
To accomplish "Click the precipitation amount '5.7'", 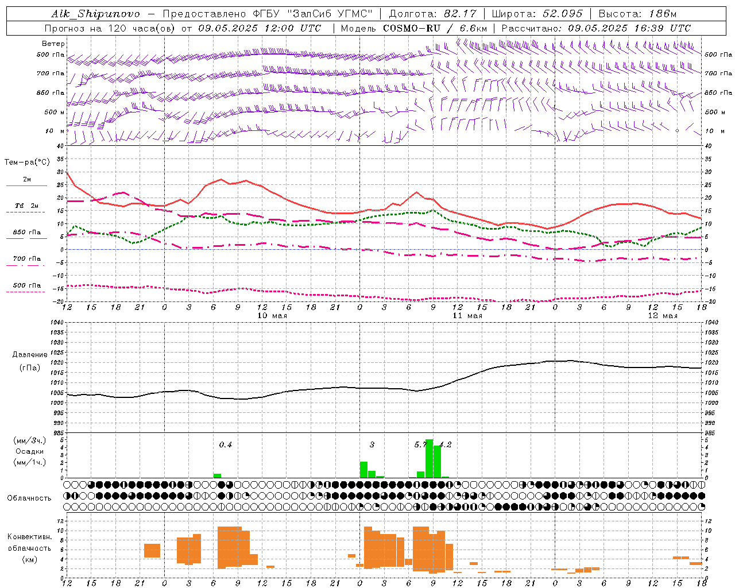I will 420,444.
